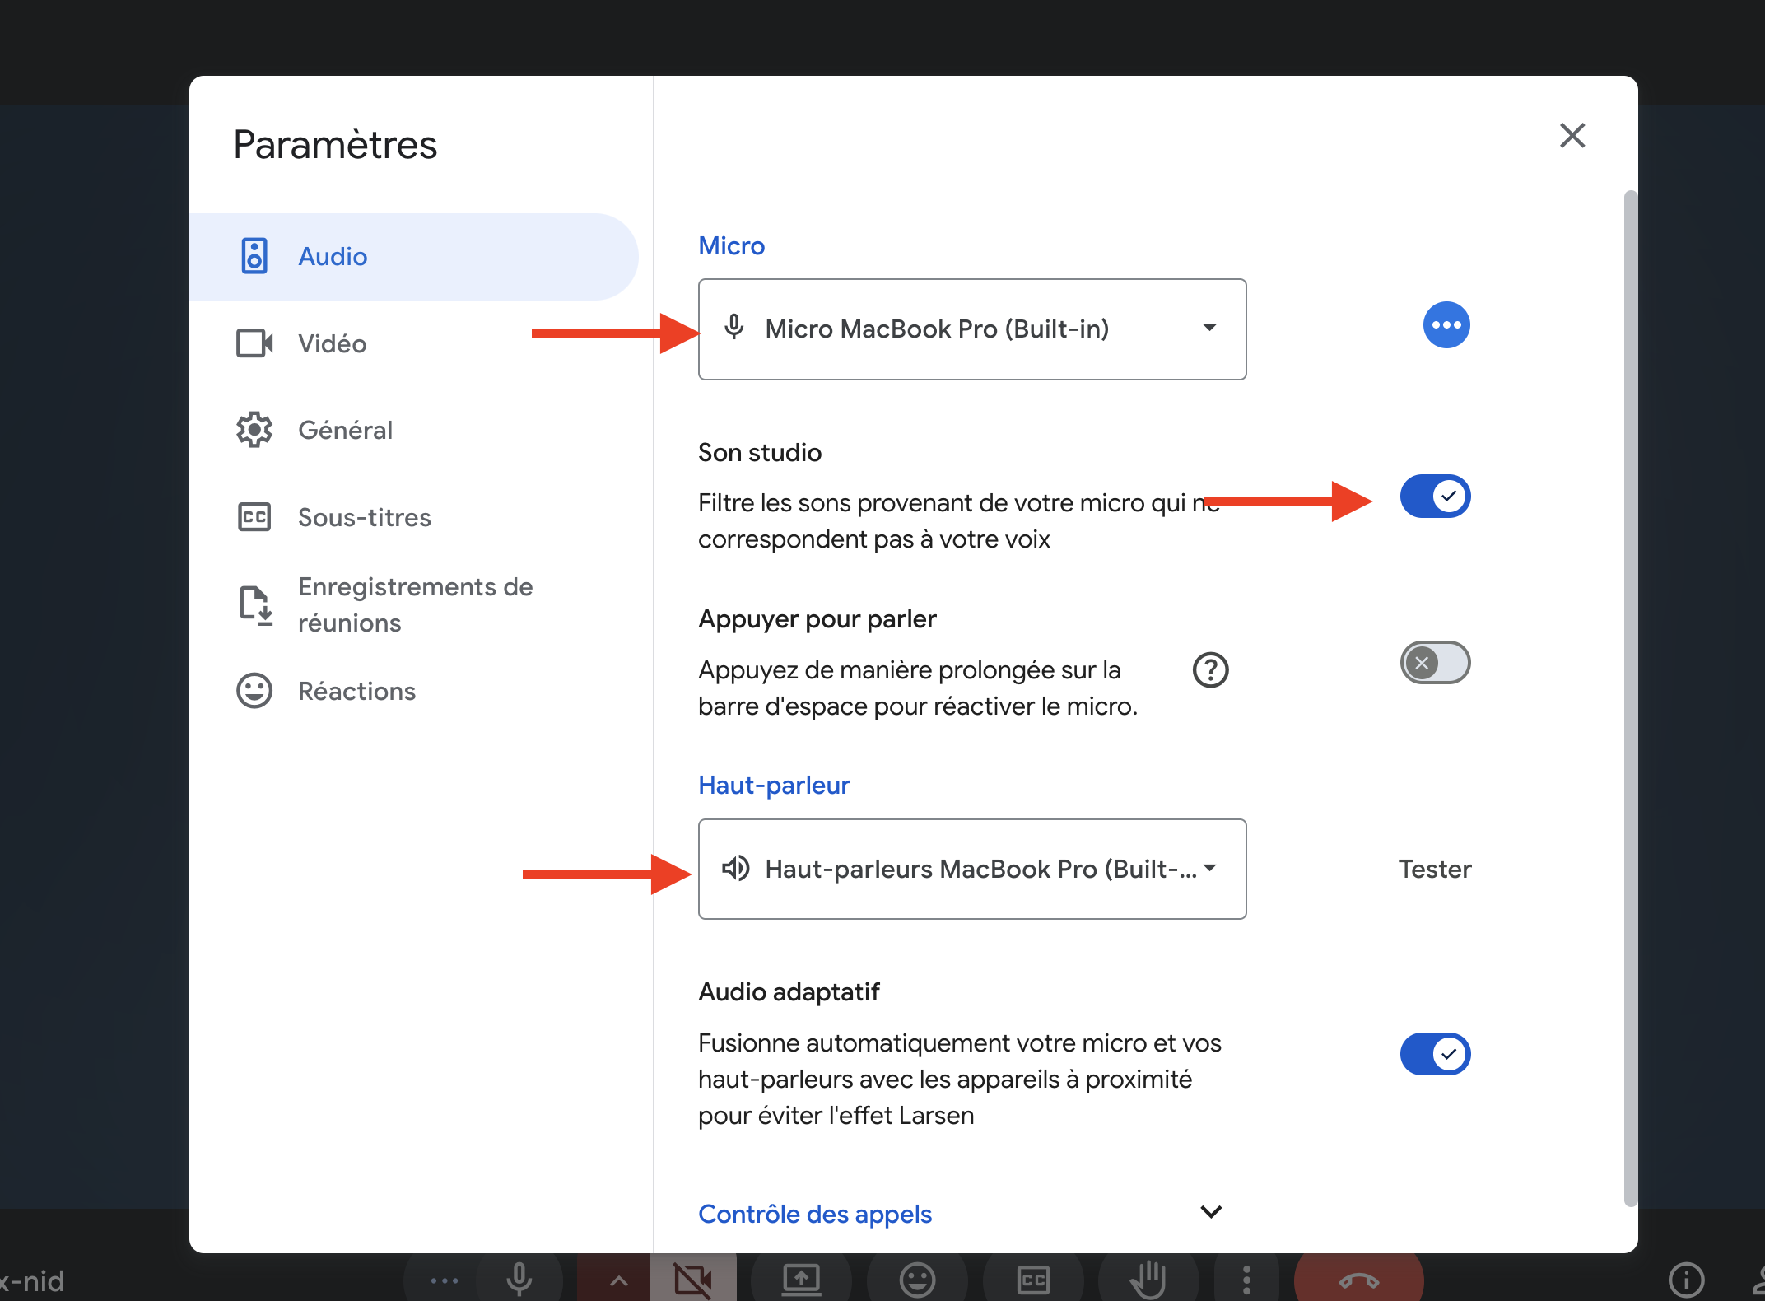Click the Tester speaker button
Image resolution: width=1765 pixels, height=1301 pixels.
(1435, 870)
